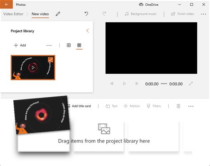Switch library to small thumbnails view

pyautogui.click(x=79, y=45)
